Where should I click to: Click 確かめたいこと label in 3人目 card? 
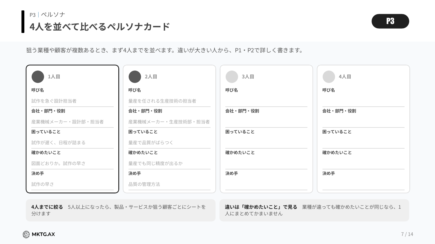point(240,153)
